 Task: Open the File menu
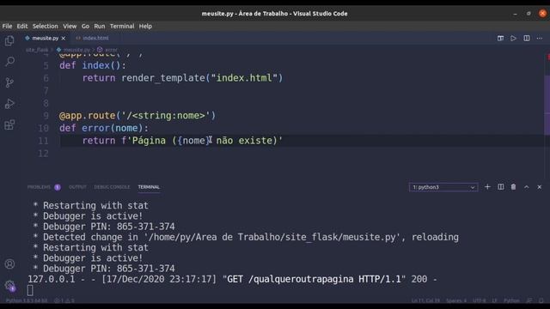7,27
